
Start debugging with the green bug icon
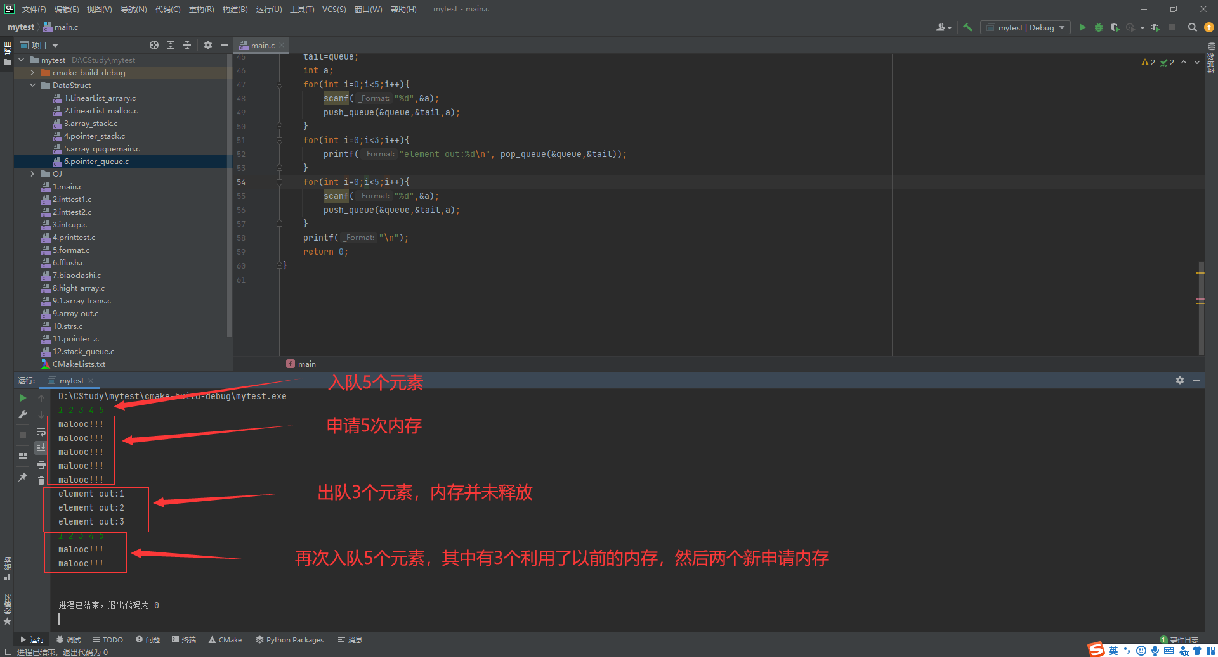click(x=1099, y=27)
